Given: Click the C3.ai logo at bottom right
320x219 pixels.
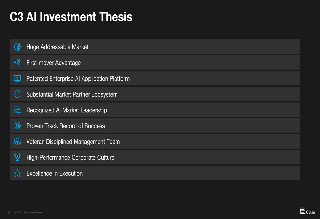Looking at the screenshot, I should coord(307,211).
